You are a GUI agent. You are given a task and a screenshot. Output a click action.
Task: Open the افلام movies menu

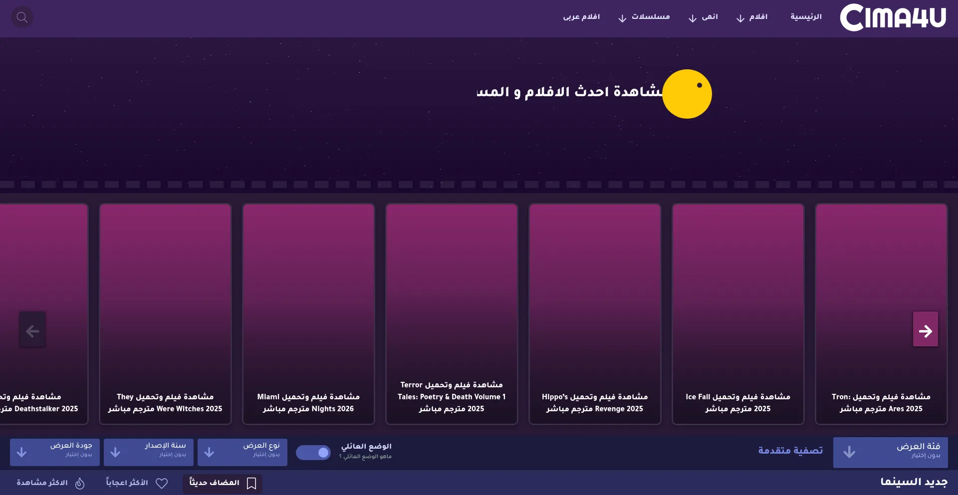(x=752, y=17)
